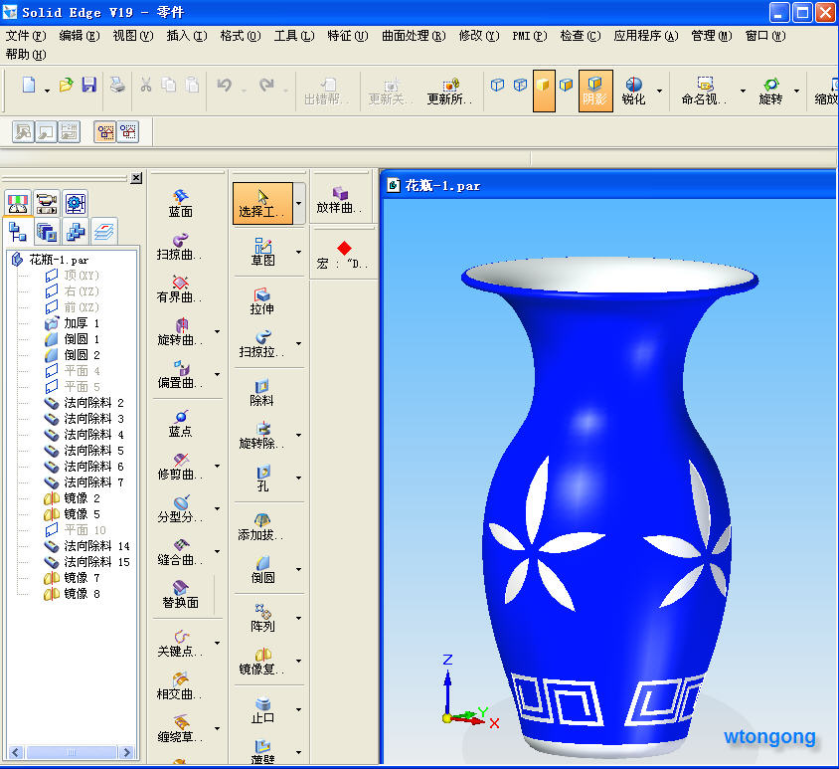The width and height of the screenshot is (839, 769).
Task: Open the 命名视 named views tool
Action: tap(704, 91)
